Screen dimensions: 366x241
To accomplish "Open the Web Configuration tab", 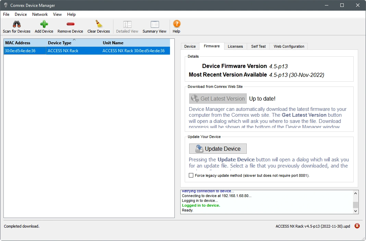I will 289,46.
